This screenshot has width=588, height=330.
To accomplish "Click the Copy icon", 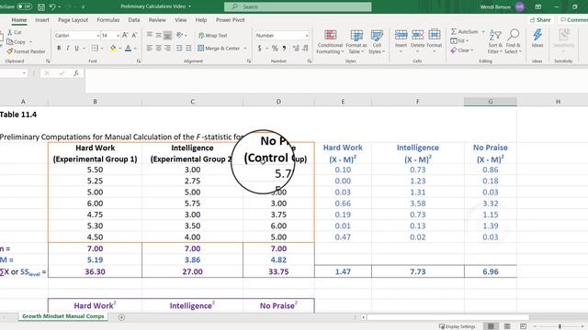I will point(10,42).
